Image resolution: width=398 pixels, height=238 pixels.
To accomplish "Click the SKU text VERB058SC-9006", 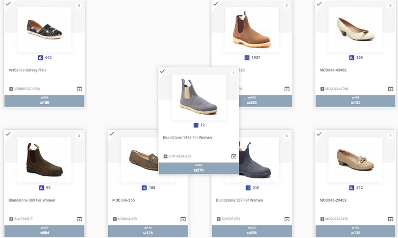I will point(27,89).
